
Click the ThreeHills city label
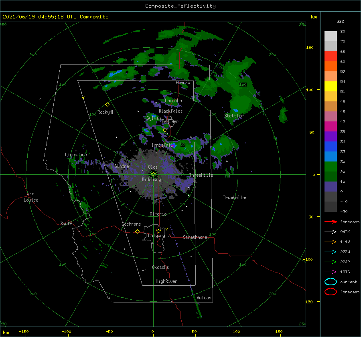tap(201, 175)
